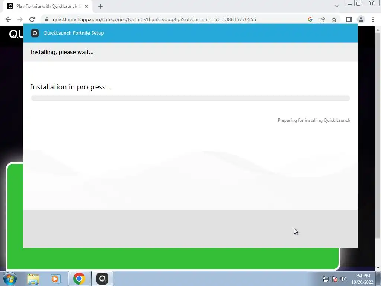Image resolution: width=381 pixels, height=286 pixels.
Task: Open the Chrome profile menu
Action: [x=361, y=19]
